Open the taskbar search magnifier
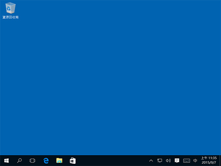Screen dimensions: 221x166 [x=19, y=161]
